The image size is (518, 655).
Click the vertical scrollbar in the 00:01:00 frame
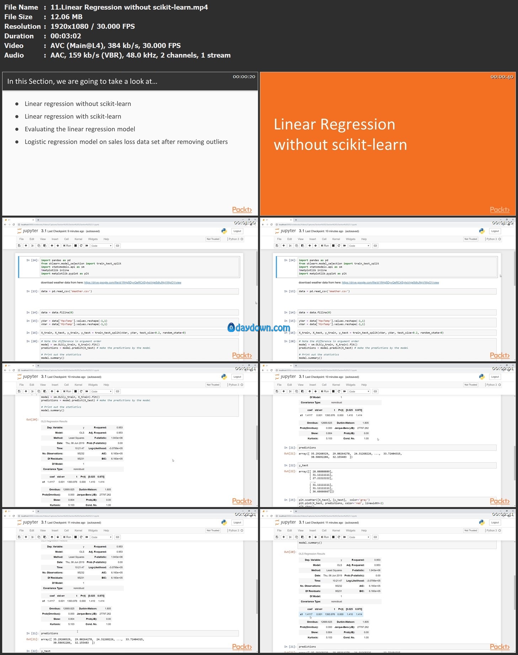[x=257, y=269]
